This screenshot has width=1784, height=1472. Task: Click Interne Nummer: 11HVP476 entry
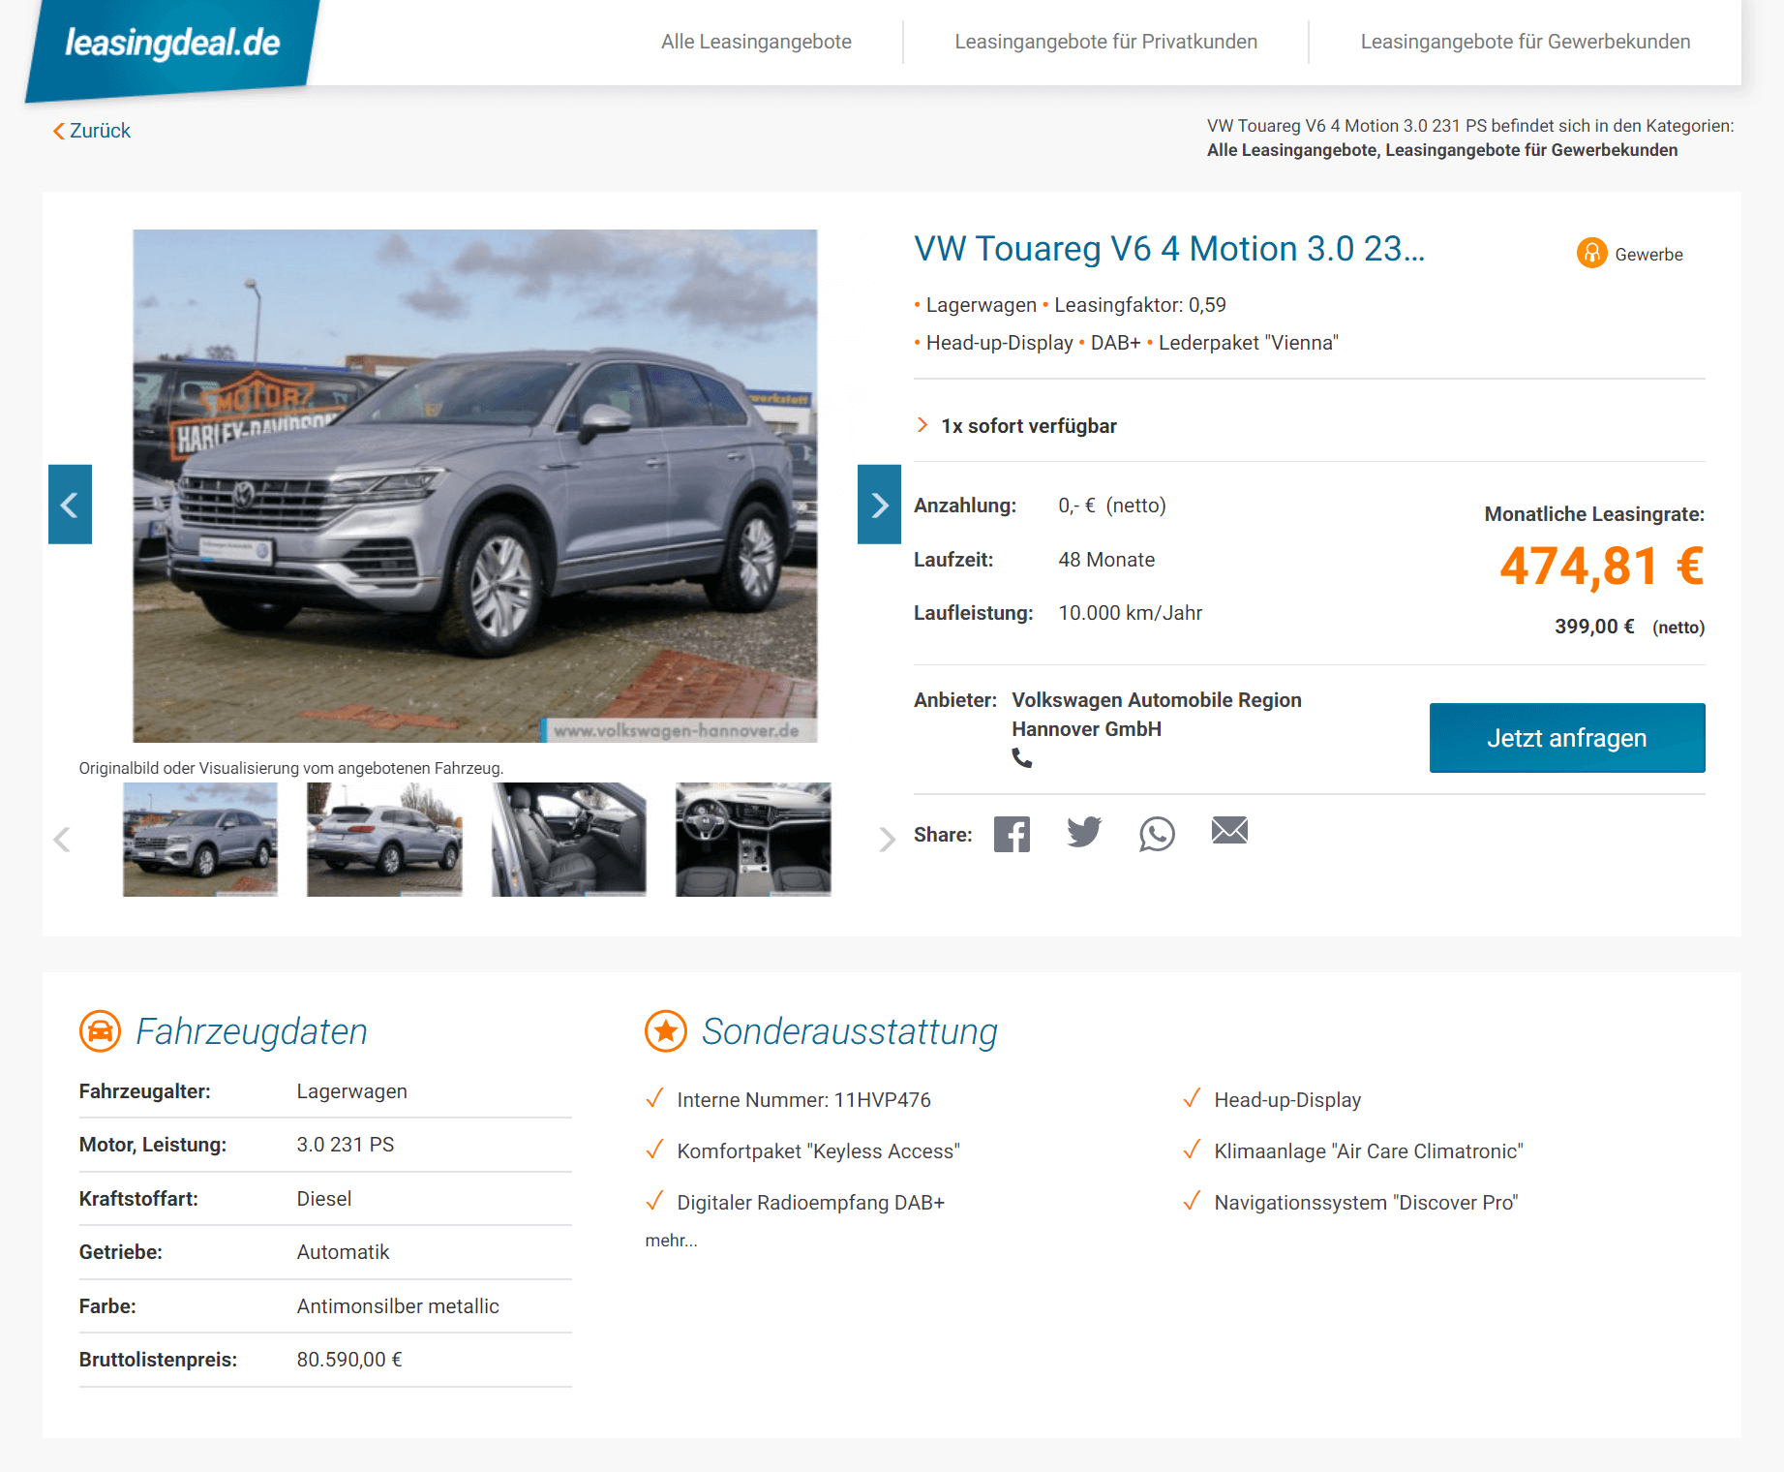[804, 1100]
